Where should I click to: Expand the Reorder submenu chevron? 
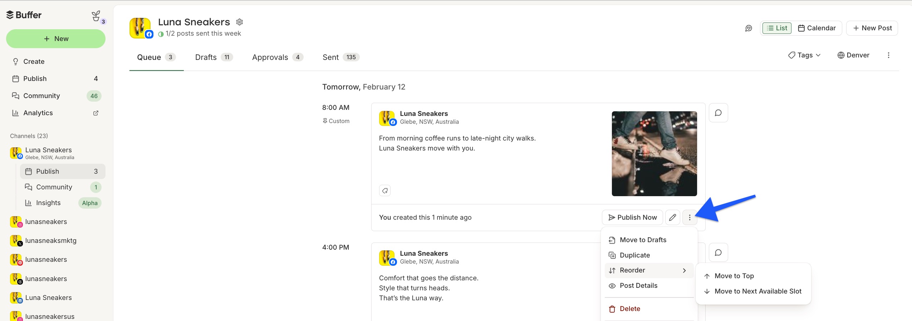pyautogui.click(x=685, y=270)
